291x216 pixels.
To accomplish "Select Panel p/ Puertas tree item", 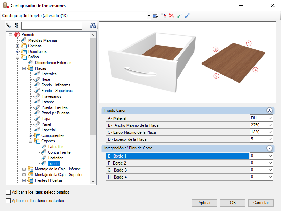I will (55, 113).
